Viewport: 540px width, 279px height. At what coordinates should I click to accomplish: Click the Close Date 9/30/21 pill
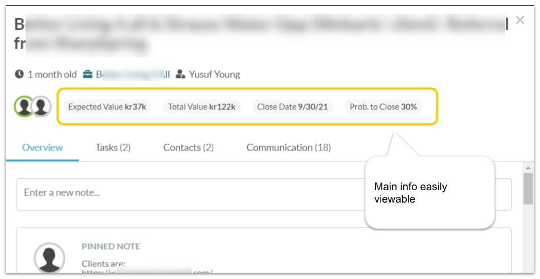(x=292, y=106)
